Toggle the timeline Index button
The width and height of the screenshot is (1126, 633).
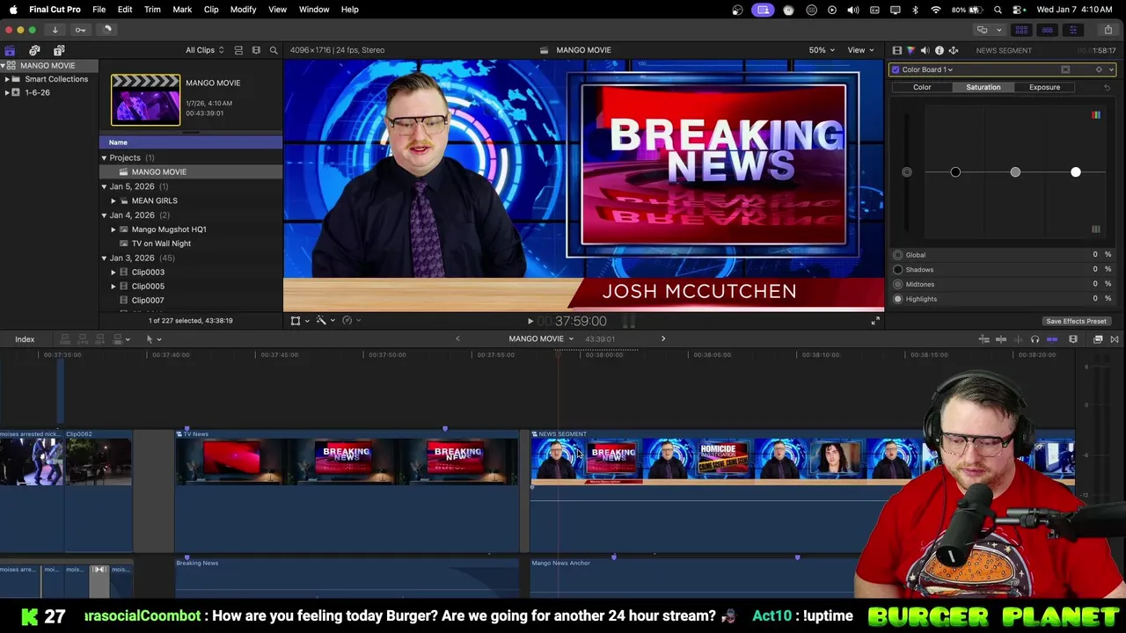point(25,339)
